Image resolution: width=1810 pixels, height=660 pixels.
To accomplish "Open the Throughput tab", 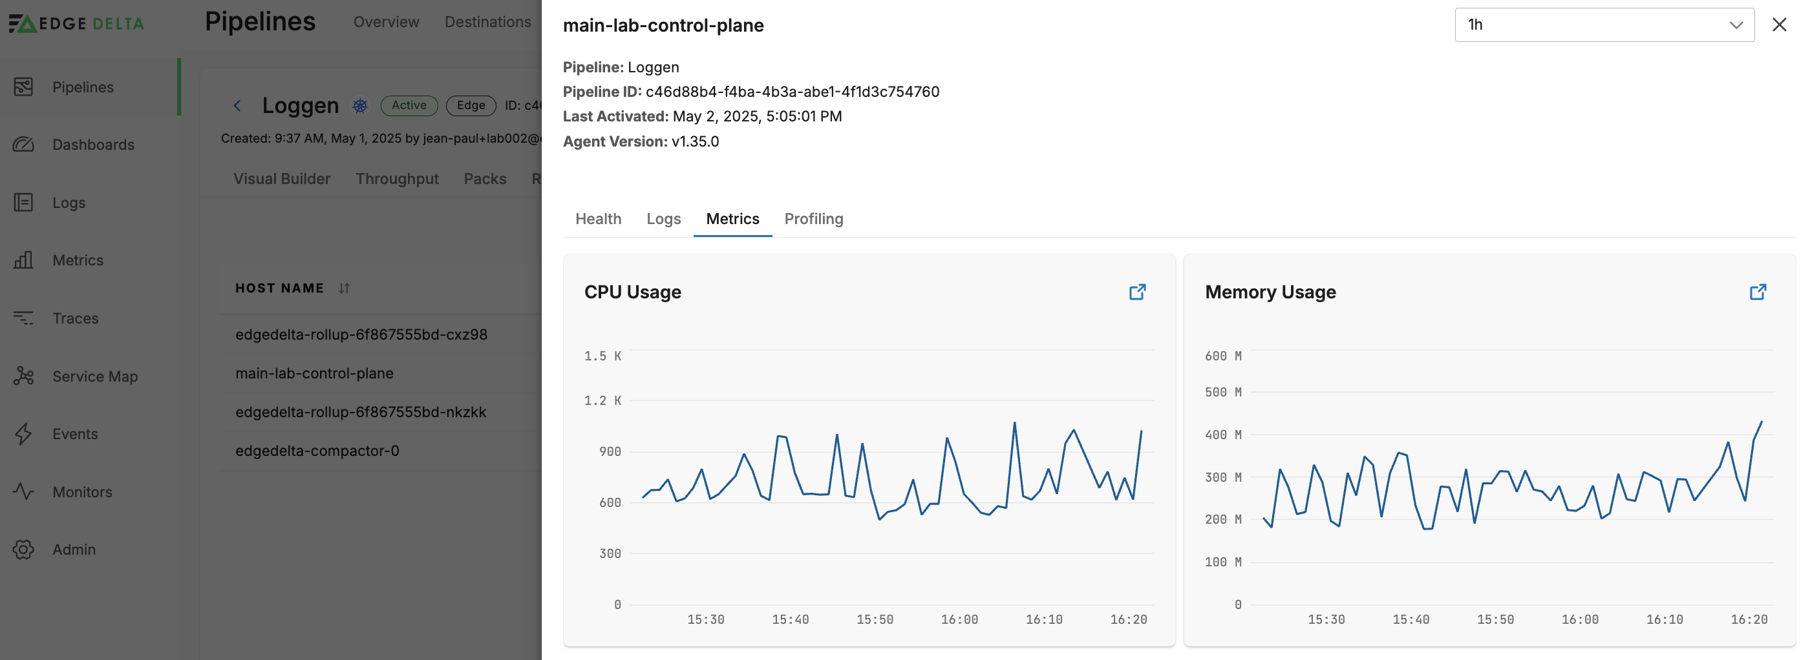I will coord(397,179).
